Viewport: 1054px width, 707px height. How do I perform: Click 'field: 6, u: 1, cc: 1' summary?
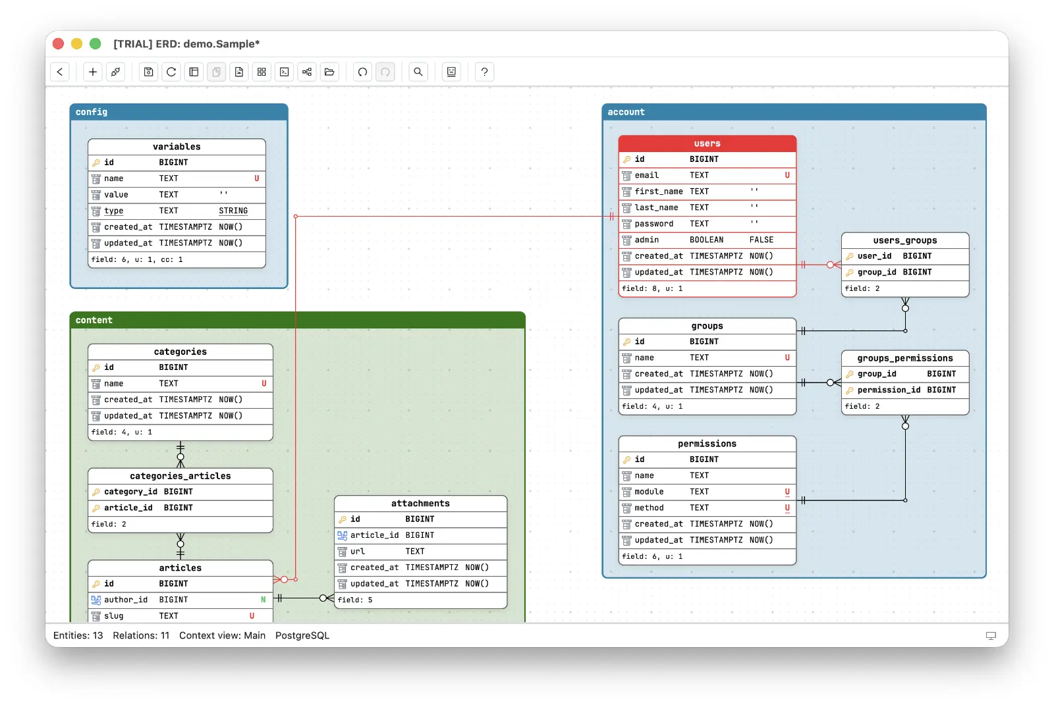pos(137,259)
